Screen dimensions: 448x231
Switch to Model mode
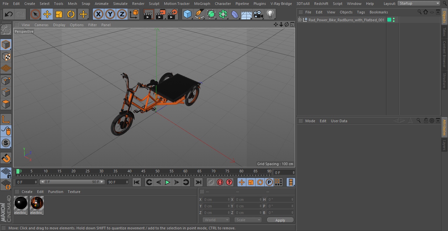[x=6, y=45]
